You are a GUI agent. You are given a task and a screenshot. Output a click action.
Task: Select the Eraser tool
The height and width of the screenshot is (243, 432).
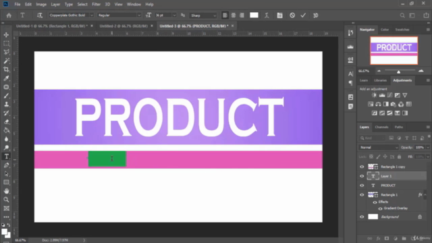(x=6, y=122)
